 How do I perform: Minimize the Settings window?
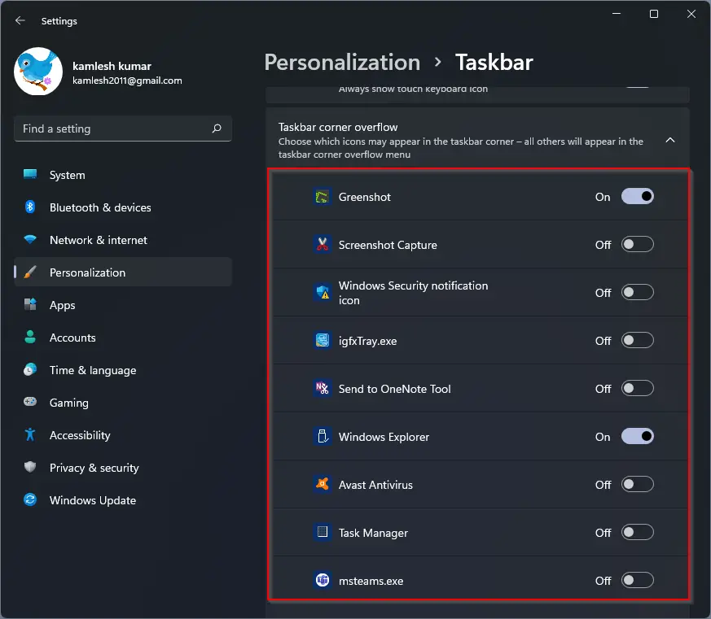coord(617,14)
